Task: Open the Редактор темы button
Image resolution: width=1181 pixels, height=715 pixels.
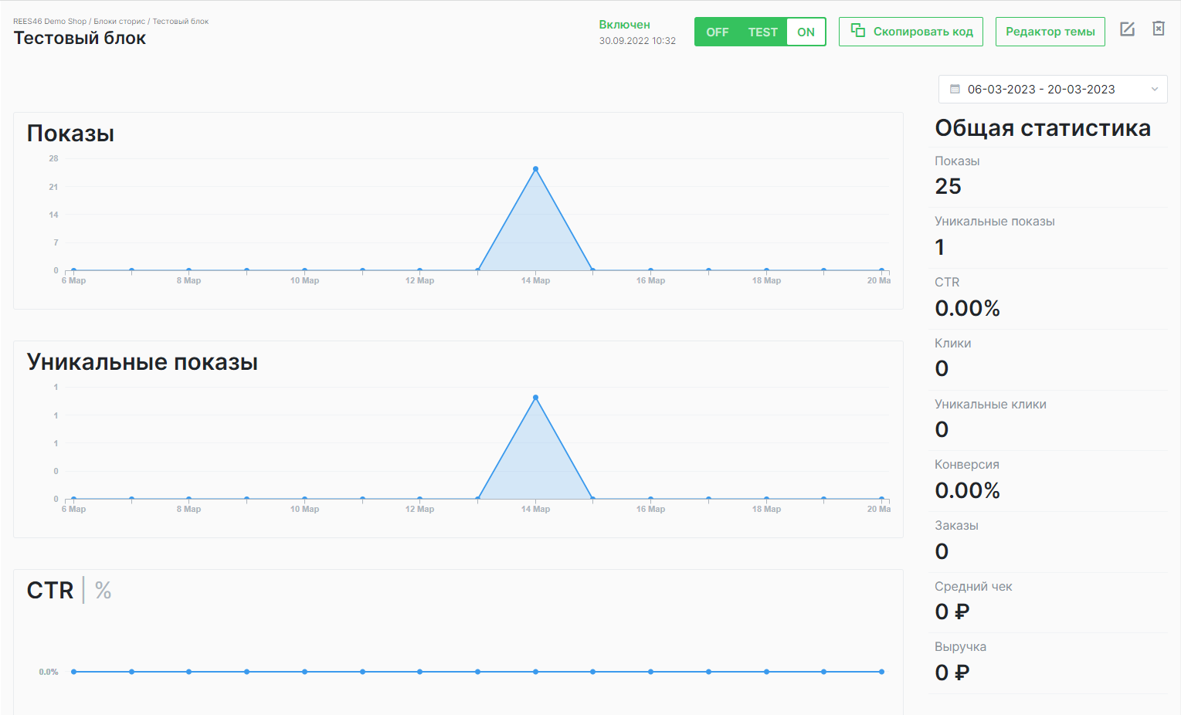Action: [x=1050, y=32]
